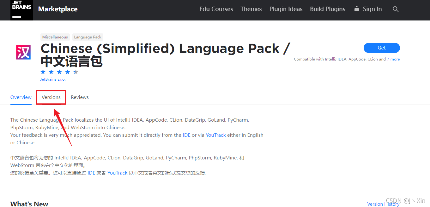Viewport: 430px width, 207px height.
Task: Open the search magnifier icon
Action: coord(396,9)
